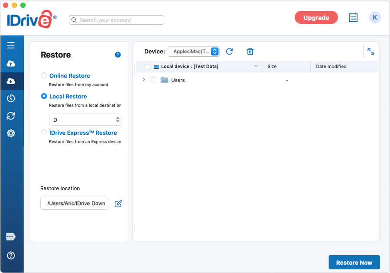Tick the Local device select-all checkbox

pos(147,67)
